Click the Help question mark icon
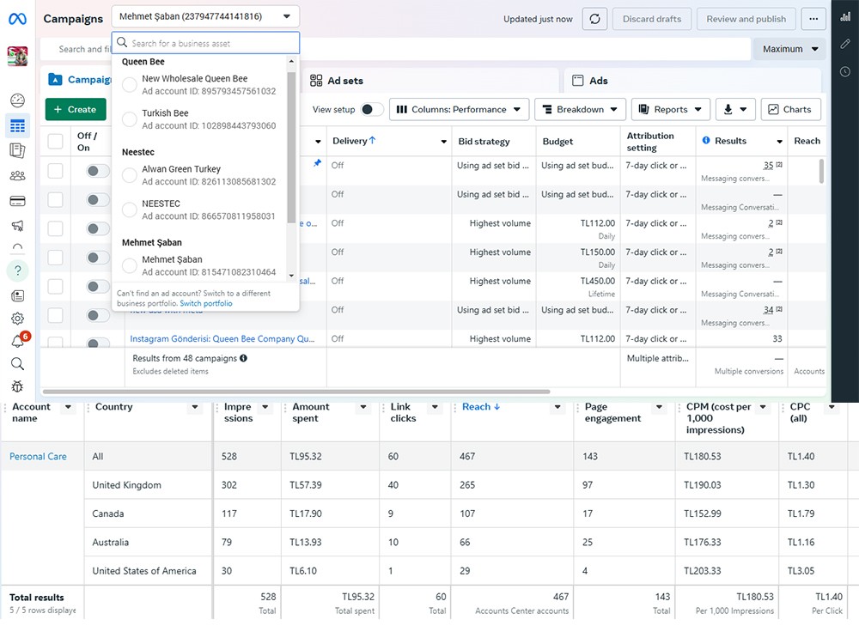The height and width of the screenshot is (644, 859). pos(17,270)
